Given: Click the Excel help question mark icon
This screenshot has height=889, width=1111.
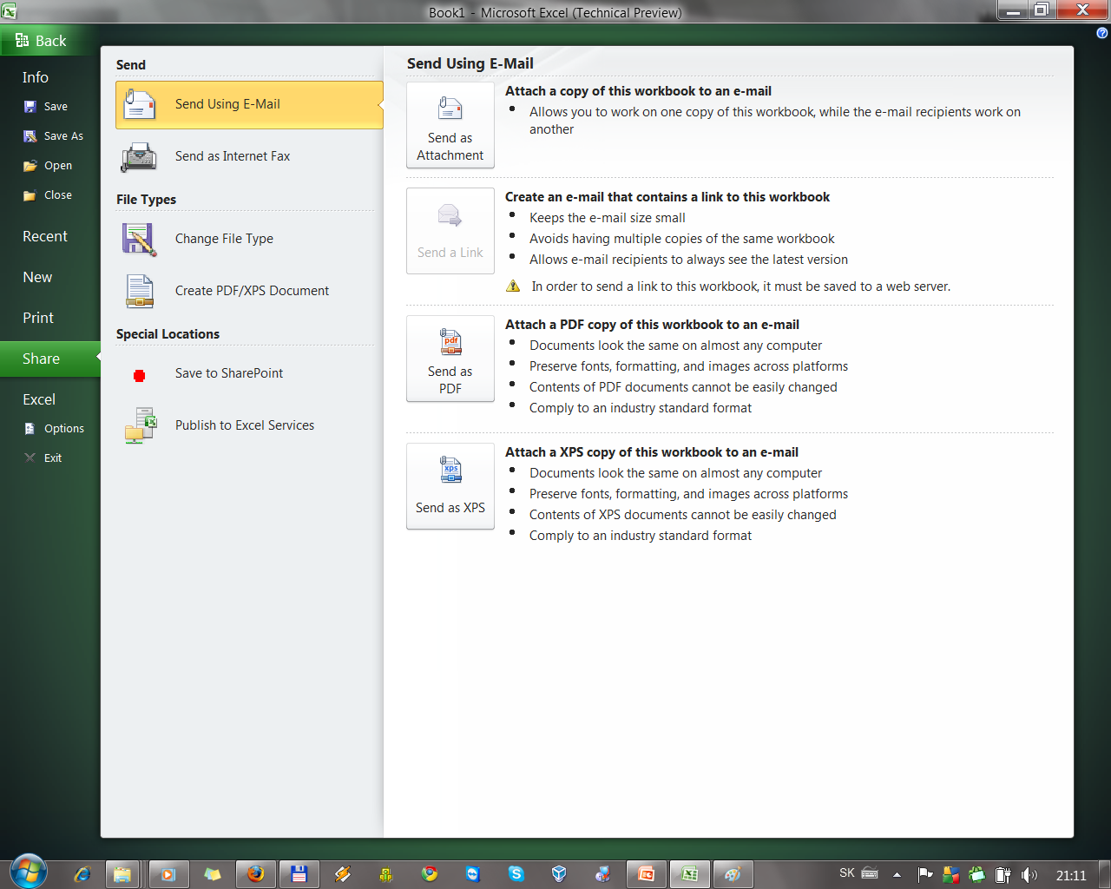Looking at the screenshot, I should click(x=1102, y=33).
